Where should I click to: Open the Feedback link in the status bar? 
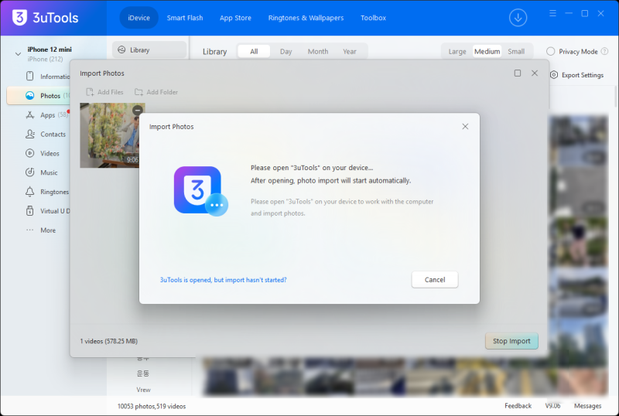(518, 406)
